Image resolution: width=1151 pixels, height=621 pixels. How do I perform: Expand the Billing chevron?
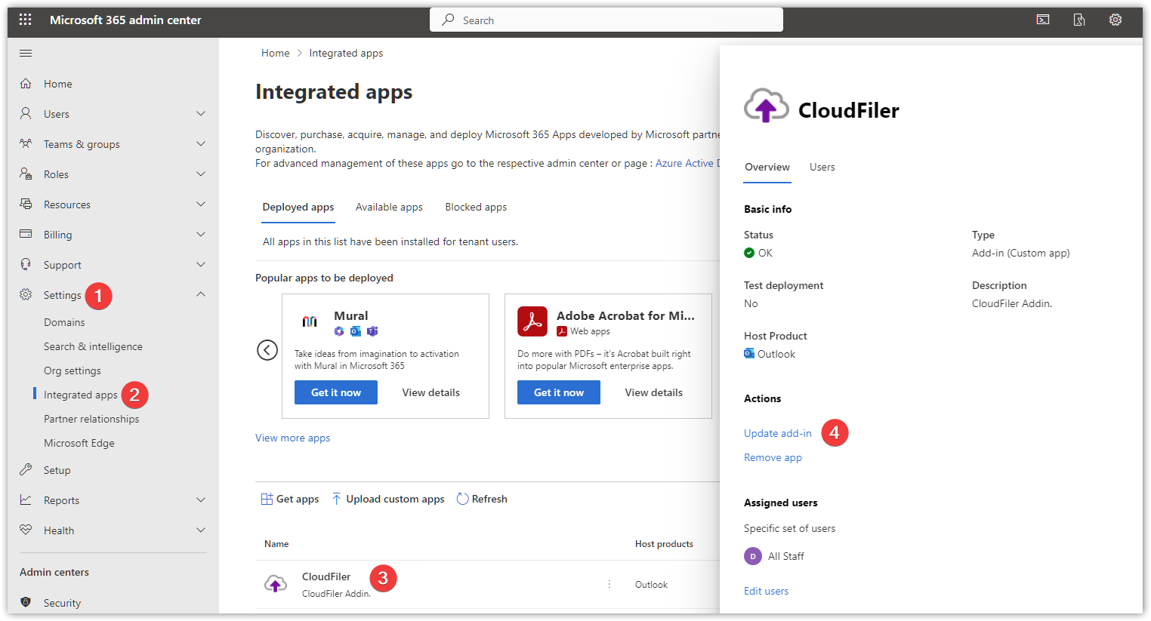[x=201, y=234]
